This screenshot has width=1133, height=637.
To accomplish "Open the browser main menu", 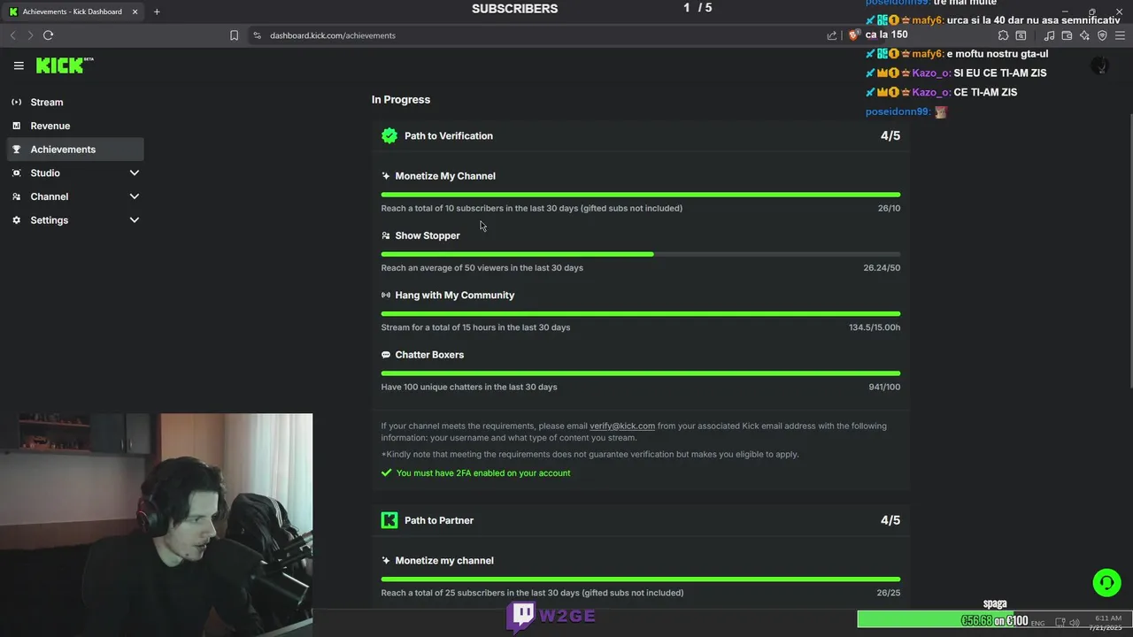I will 1120,35.
